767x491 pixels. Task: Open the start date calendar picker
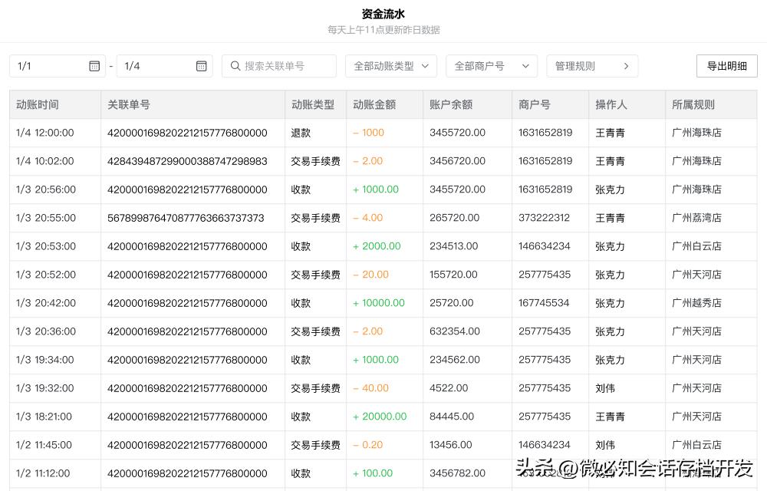[94, 66]
